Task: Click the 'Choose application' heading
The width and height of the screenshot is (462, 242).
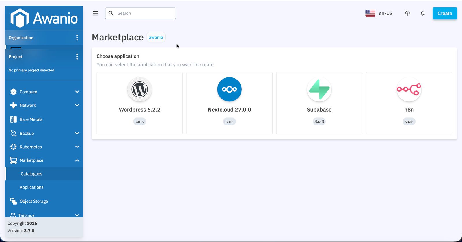Action: (118, 56)
